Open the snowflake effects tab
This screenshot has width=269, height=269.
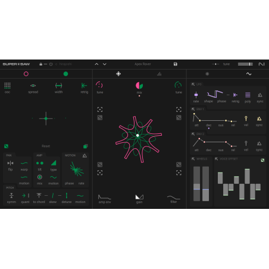pos(207,74)
